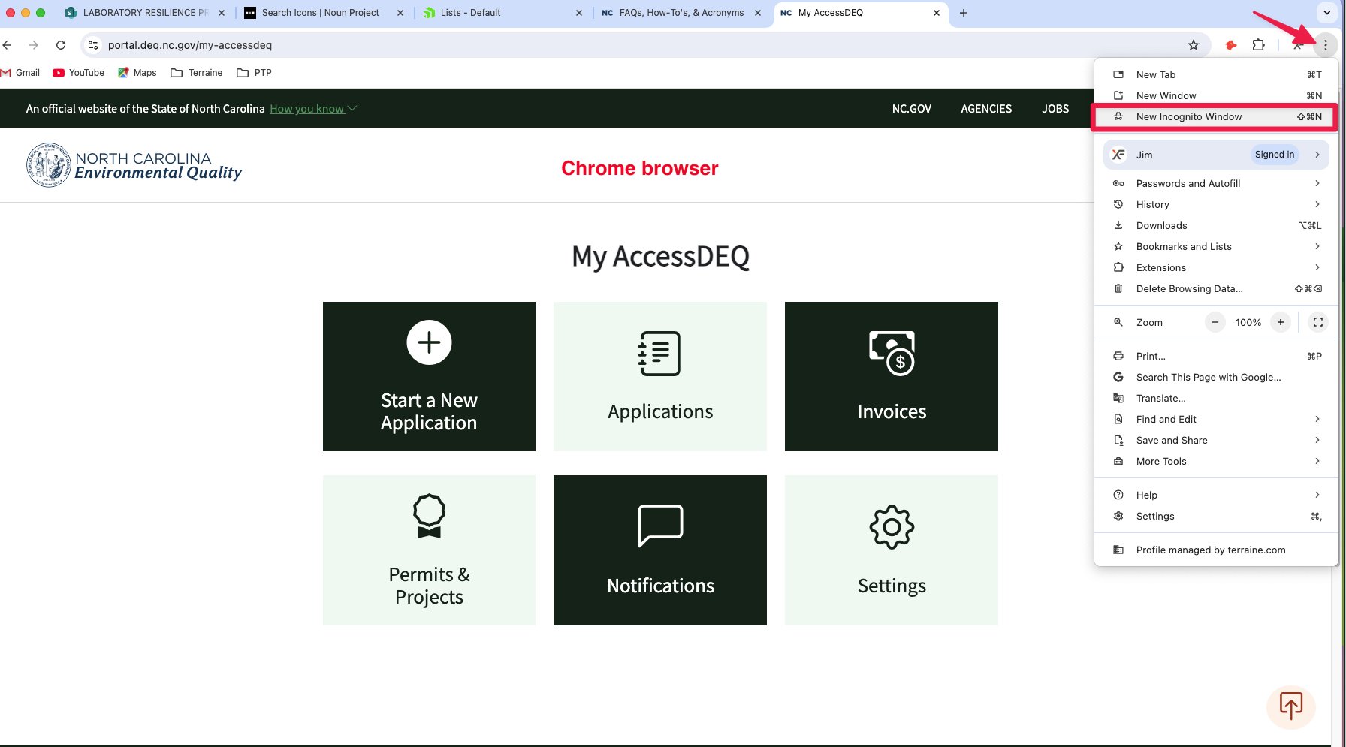Switch to the Lists - Default tab
The width and height of the screenshot is (1346, 747).
tap(470, 13)
